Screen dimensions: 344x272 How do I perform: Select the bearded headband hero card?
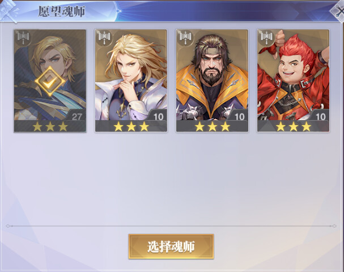[212, 80]
